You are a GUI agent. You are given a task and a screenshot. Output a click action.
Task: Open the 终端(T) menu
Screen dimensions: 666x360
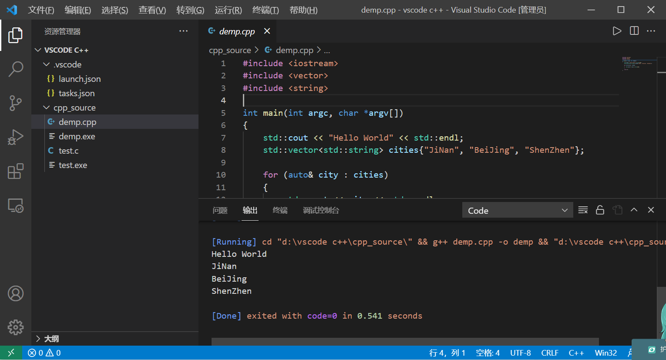(266, 10)
